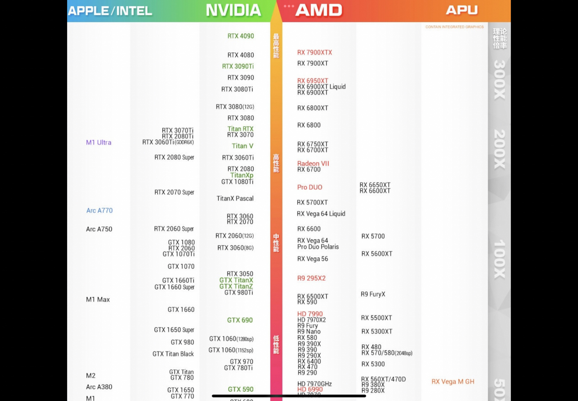Select the GTX 690 label
Screen dimensions: 578x401
click(240, 320)
